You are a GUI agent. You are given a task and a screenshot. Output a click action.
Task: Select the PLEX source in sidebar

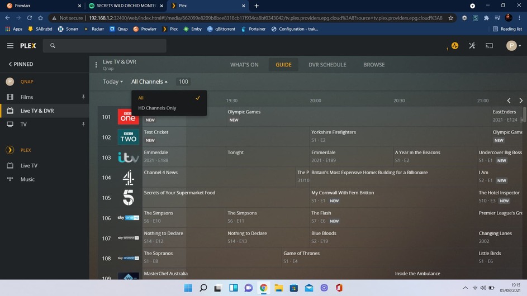(x=26, y=150)
